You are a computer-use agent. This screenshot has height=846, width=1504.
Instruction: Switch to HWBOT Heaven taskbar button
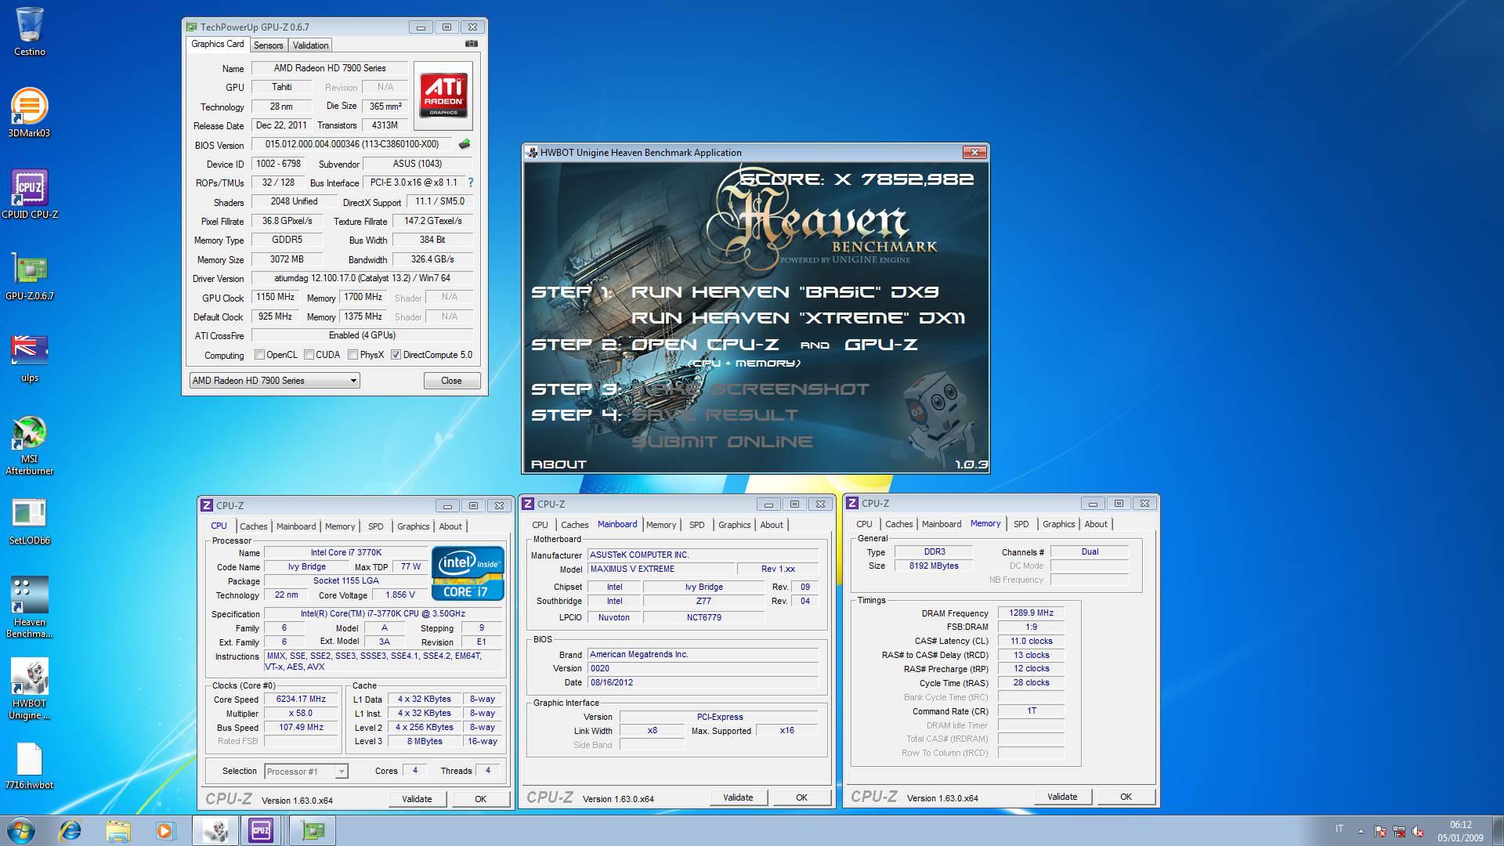click(x=215, y=830)
